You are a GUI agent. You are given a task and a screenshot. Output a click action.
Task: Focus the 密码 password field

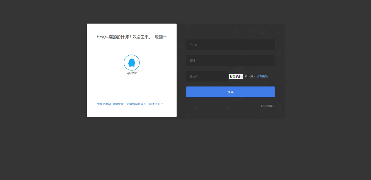click(230, 61)
